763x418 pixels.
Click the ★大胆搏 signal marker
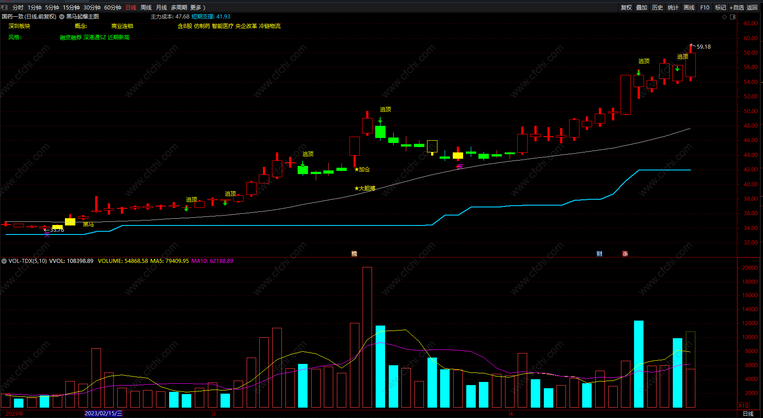pos(365,188)
